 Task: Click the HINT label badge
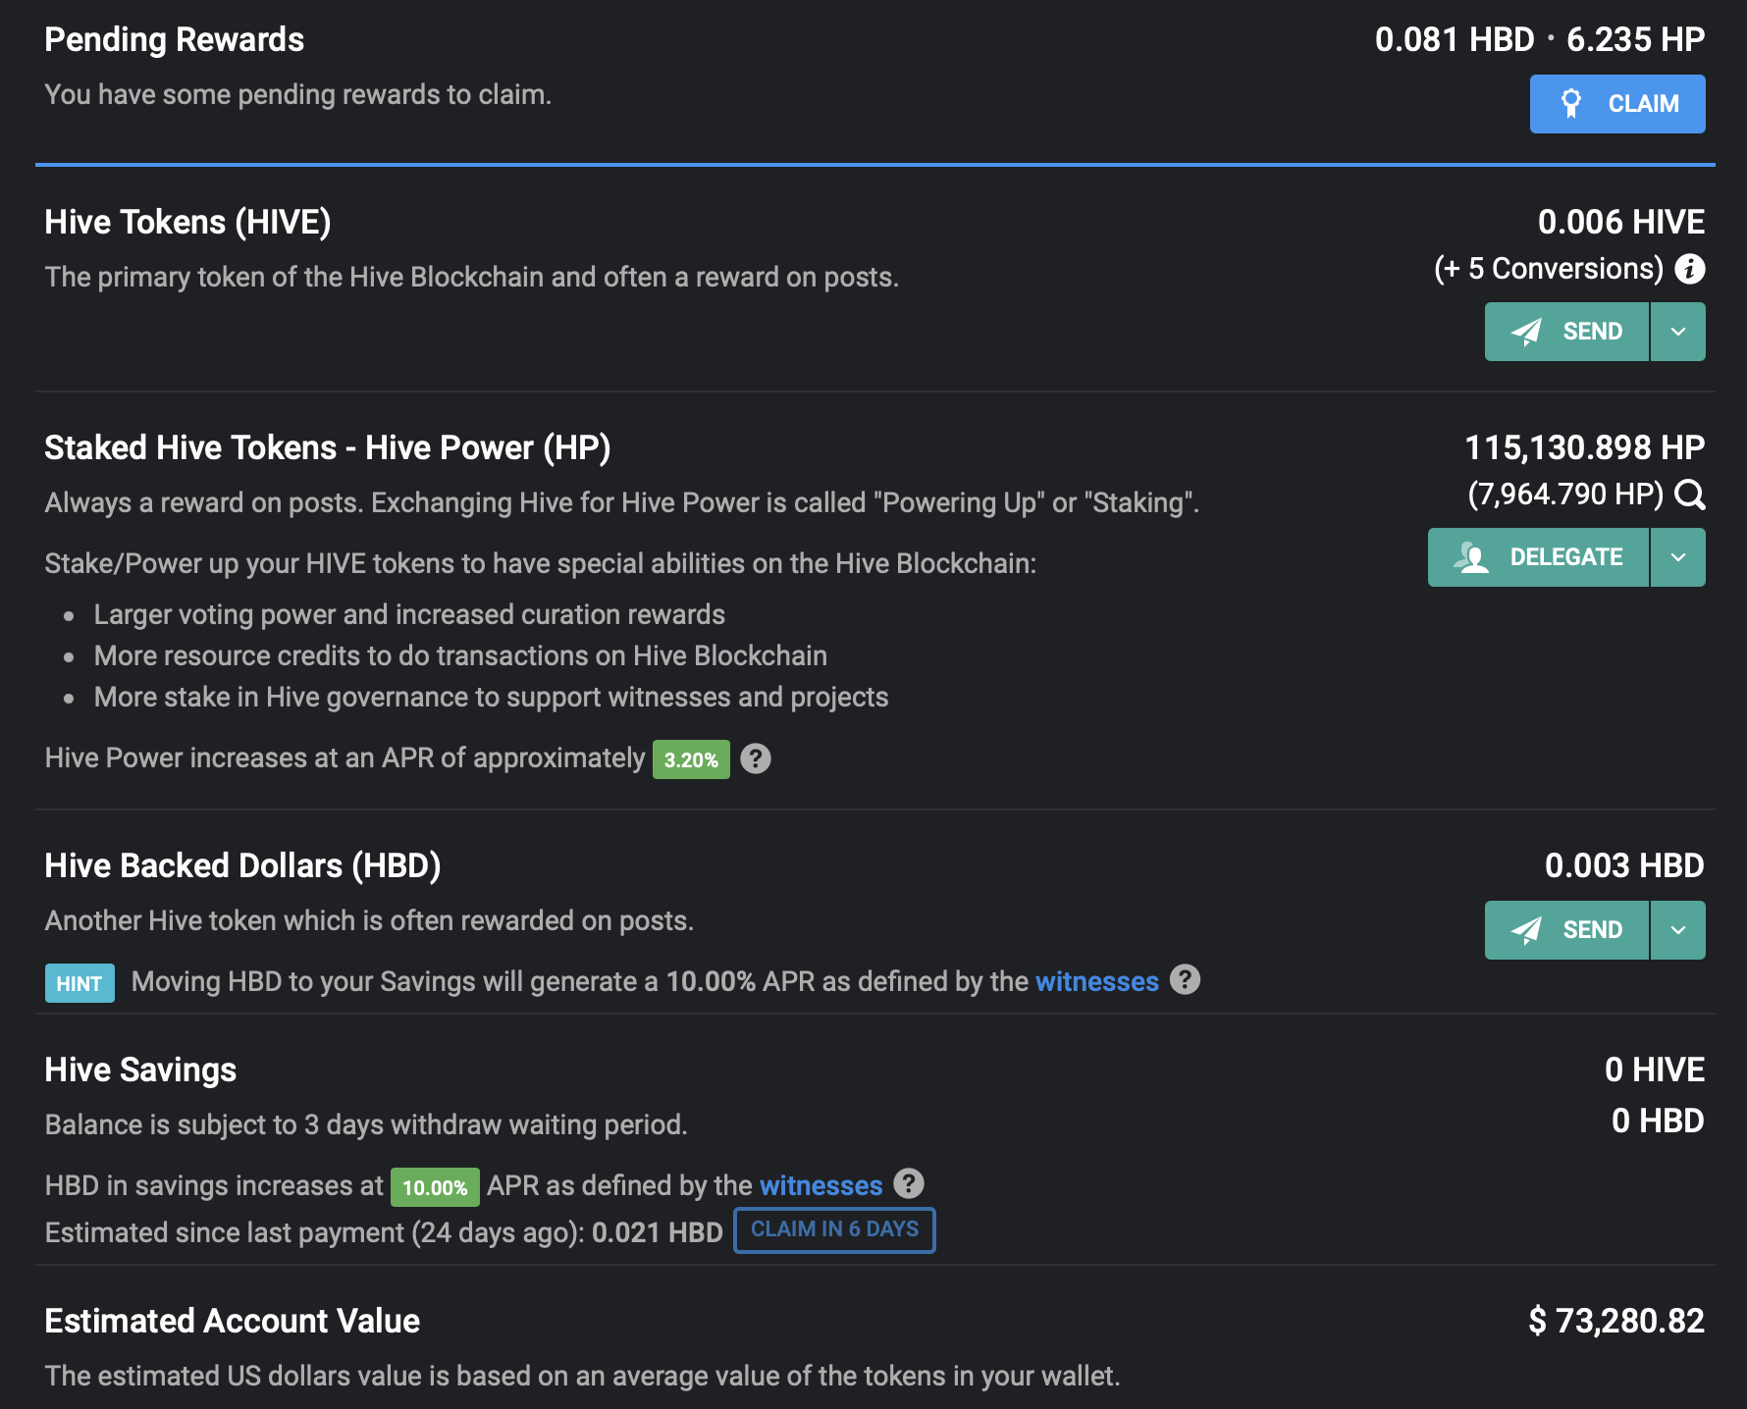pos(79,983)
